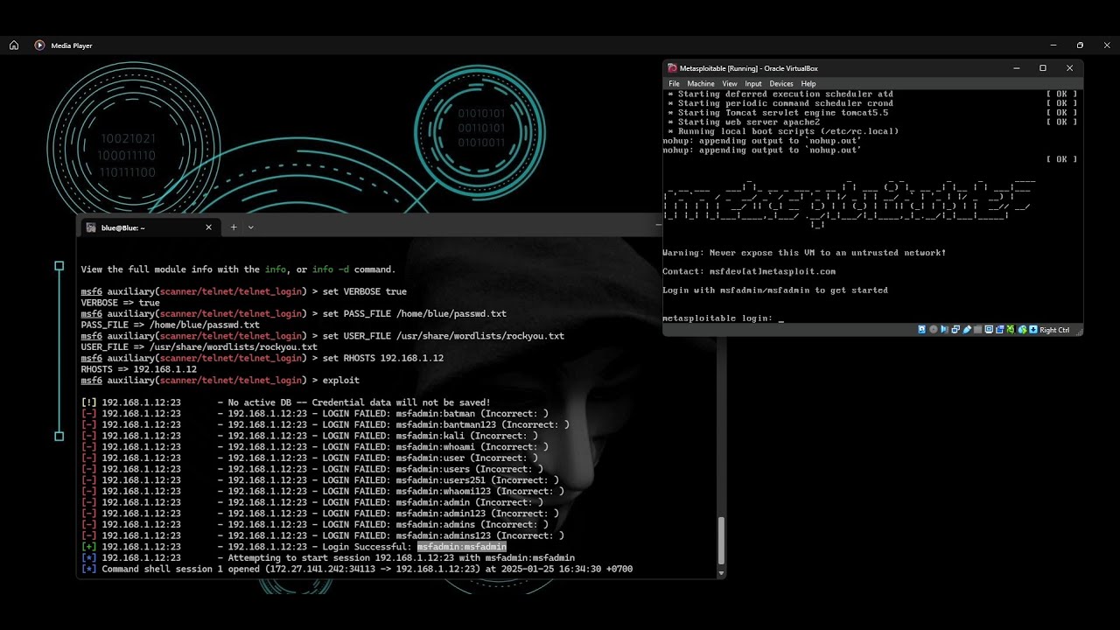Viewport: 1120px width, 630px height.
Task: Click the terminal vertical scrollbar thumb
Action: (722, 540)
